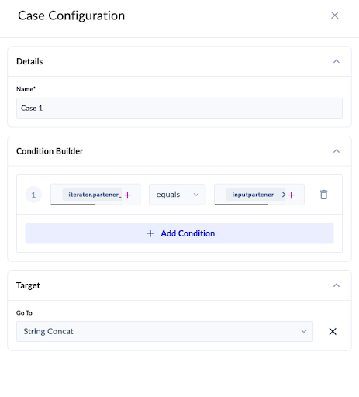Click the Add Condition button
The height and width of the screenshot is (397, 359).
click(179, 233)
